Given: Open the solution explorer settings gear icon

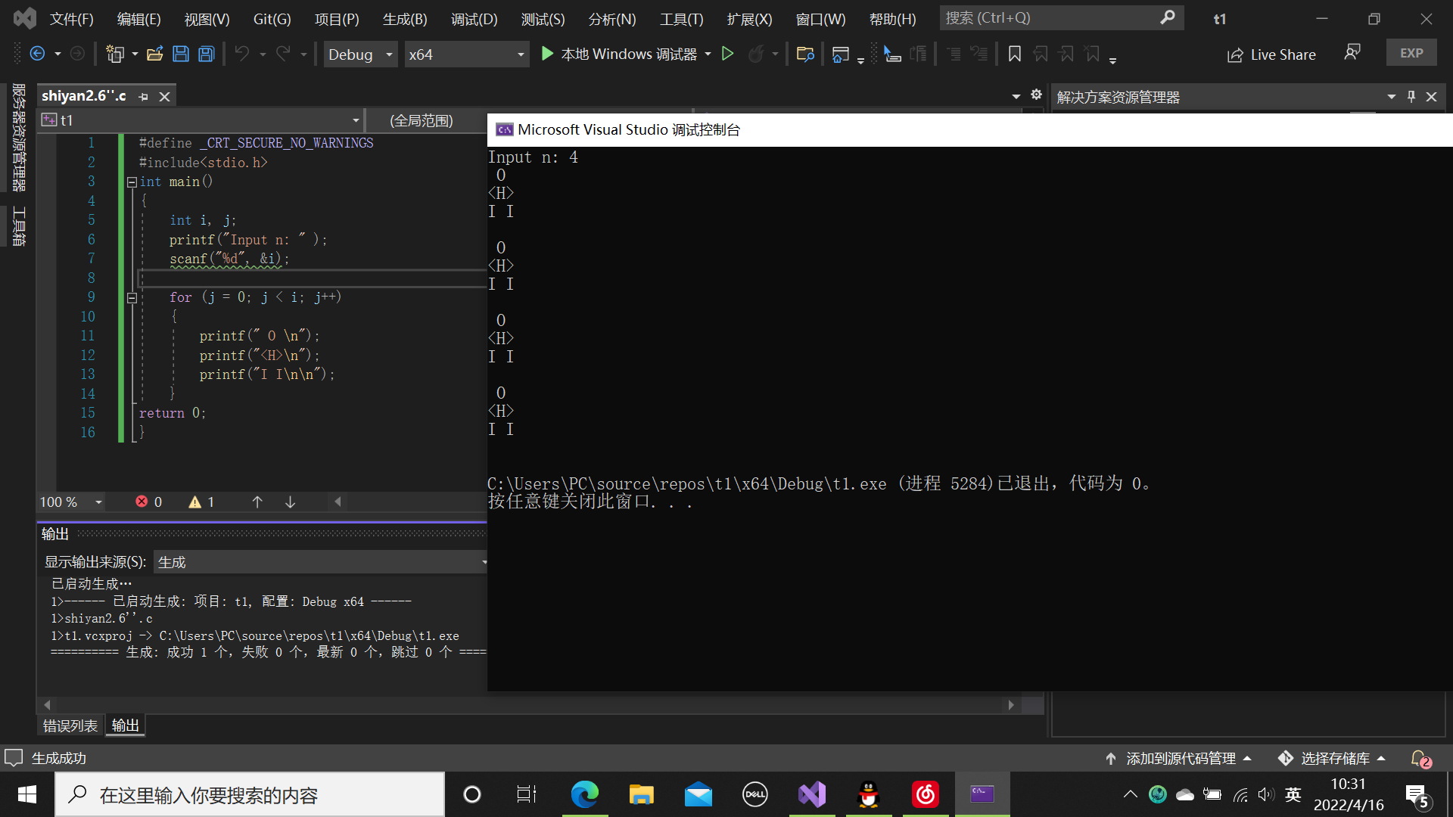Looking at the screenshot, I should (1036, 95).
